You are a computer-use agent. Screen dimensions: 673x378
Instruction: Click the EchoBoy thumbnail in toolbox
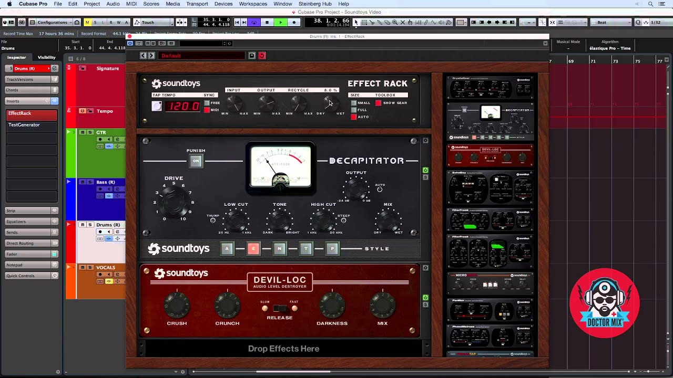point(490,187)
